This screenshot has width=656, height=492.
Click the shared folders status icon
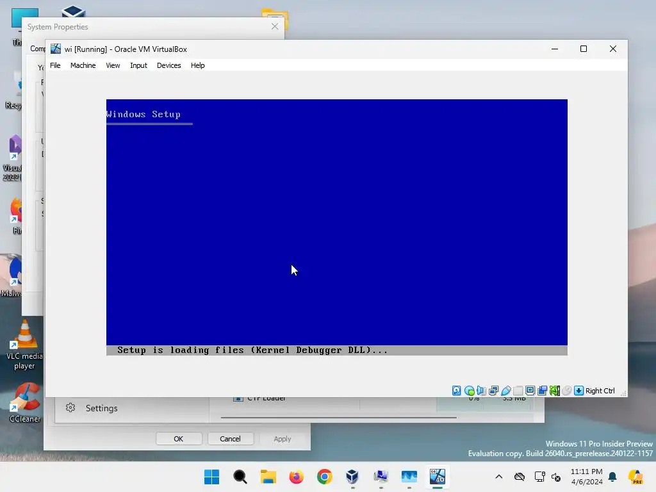point(518,391)
